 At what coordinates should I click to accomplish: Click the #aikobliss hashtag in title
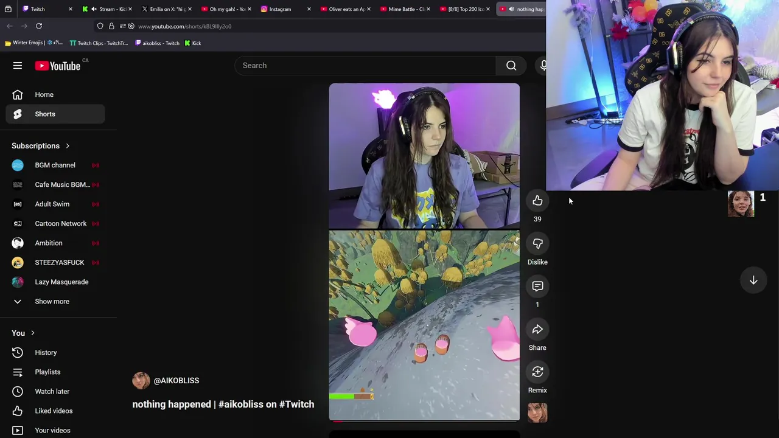(241, 405)
